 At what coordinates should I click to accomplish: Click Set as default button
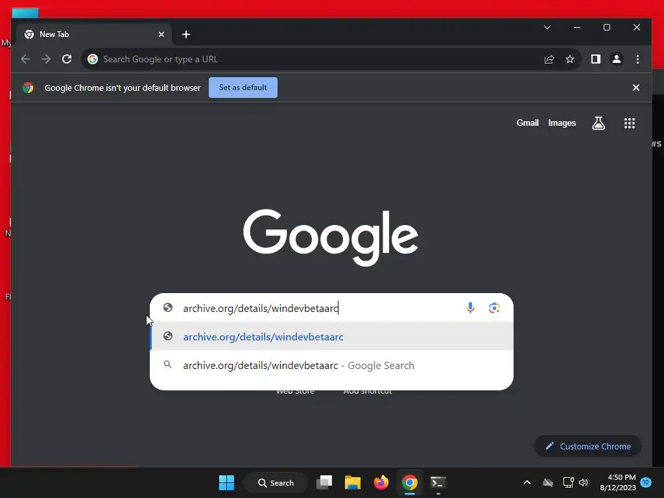pyautogui.click(x=243, y=88)
